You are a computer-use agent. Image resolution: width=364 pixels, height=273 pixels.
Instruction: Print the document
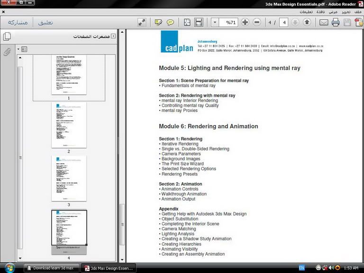336,22
